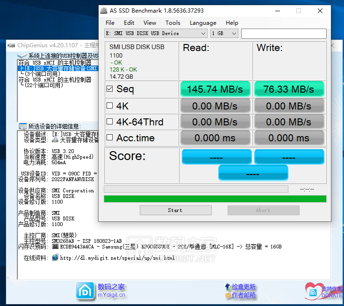
Task: Click the DONATE heart icon
Action: (x=314, y=291)
